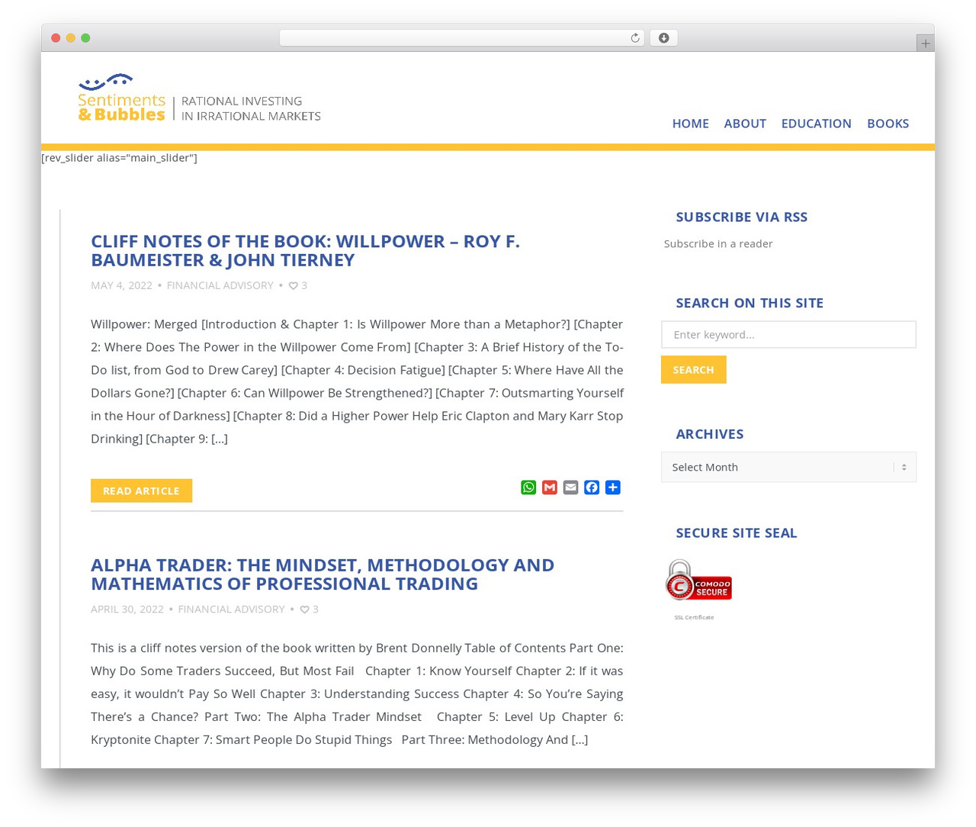Share the Willpower article via Gmail icon
The image size is (976, 827).
pyautogui.click(x=550, y=488)
